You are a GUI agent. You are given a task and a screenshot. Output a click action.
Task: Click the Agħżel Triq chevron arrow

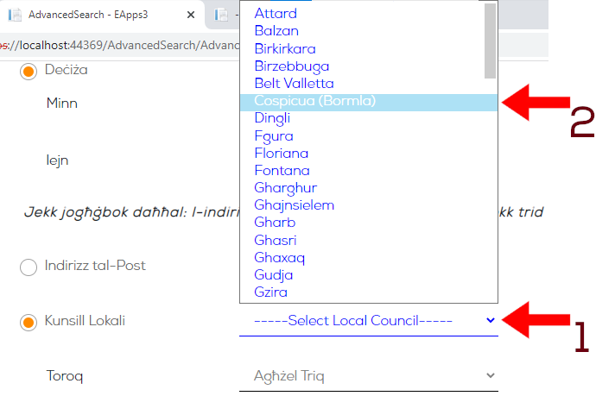[x=491, y=375]
